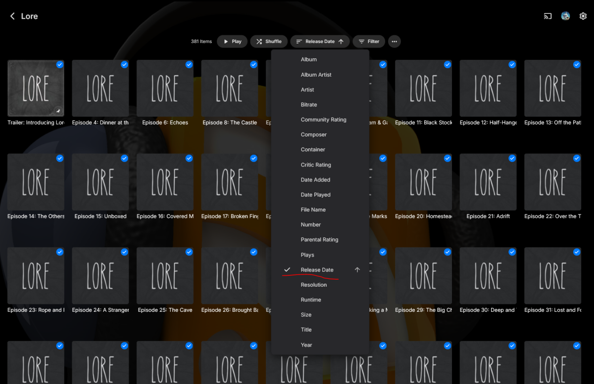This screenshot has height=384, width=594.
Task: Click the more options ellipsis button
Action: click(394, 42)
